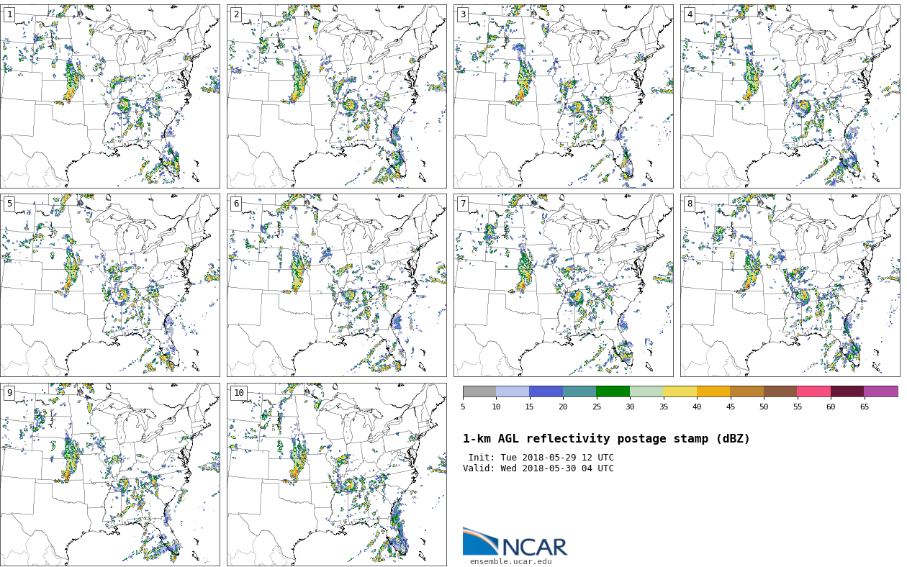Pick the gray 5–10 dBZ swatch
Viewport: 907px width, 567px height.
[479, 391]
